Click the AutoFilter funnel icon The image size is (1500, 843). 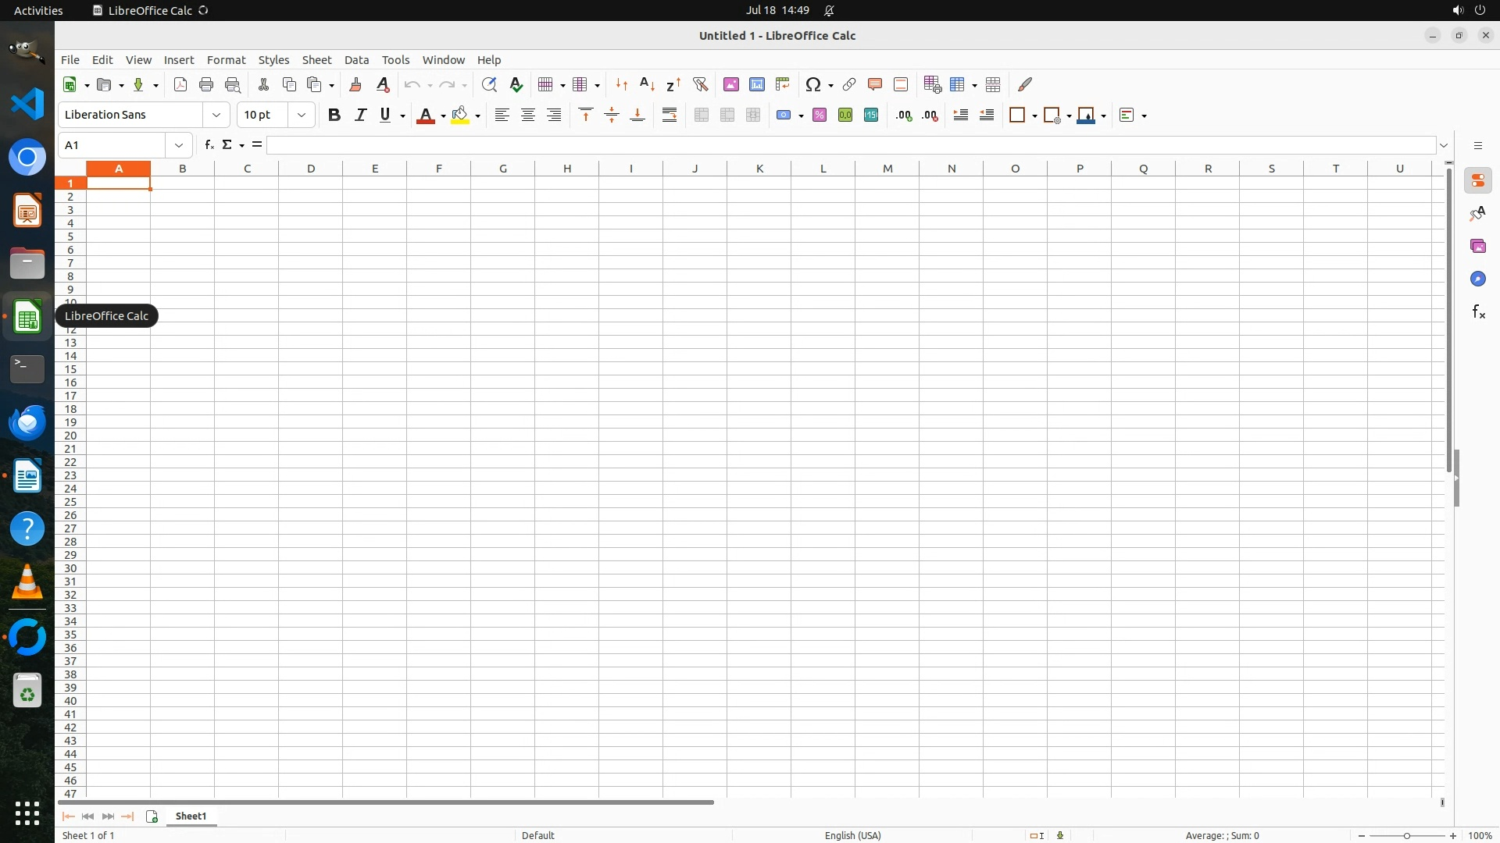click(x=700, y=84)
